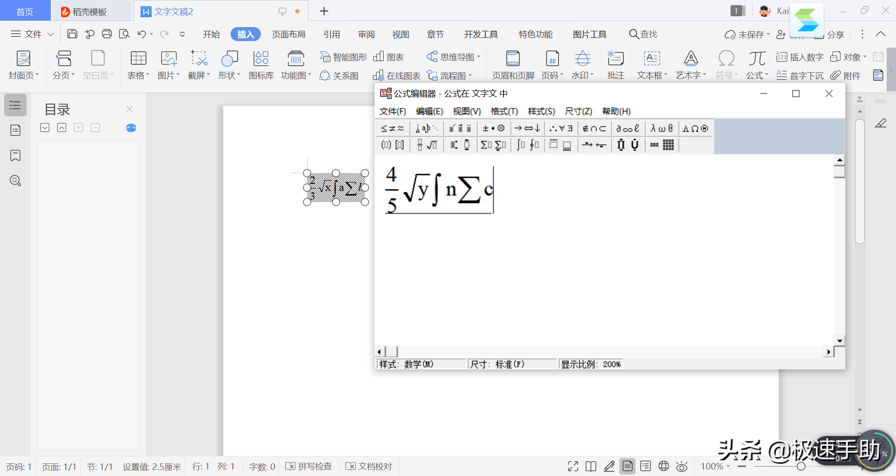Click the 分享 share button

click(835, 35)
